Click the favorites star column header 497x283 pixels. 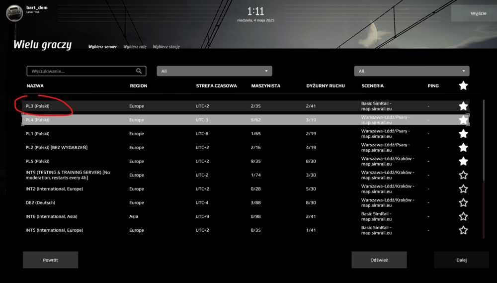[463, 86]
